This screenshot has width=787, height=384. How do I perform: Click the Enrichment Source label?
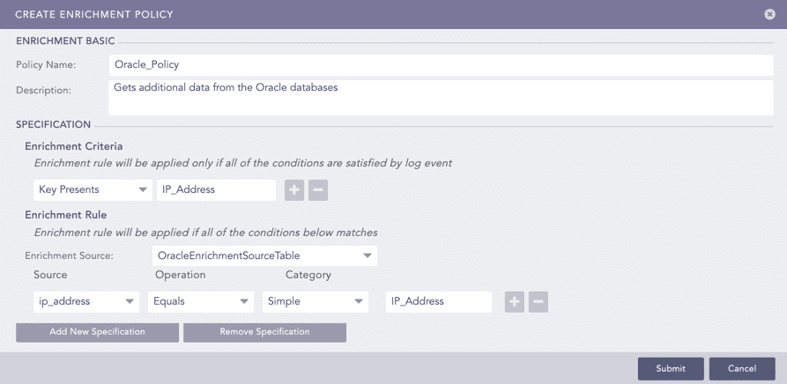pyautogui.click(x=62, y=255)
